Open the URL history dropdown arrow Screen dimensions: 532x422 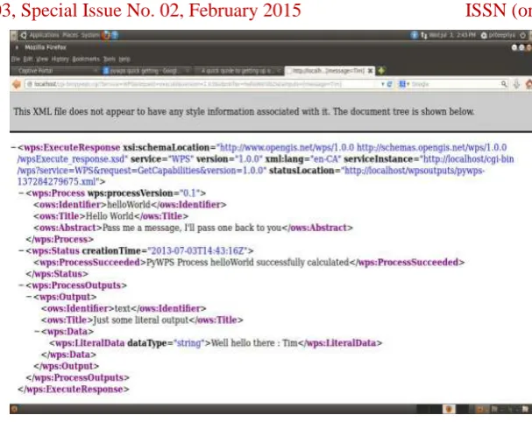[383, 84]
